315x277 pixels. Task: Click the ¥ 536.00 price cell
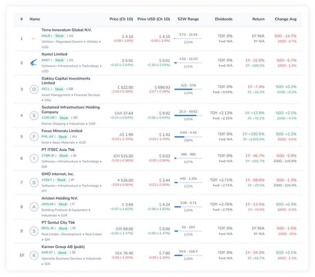tap(125, 180)
